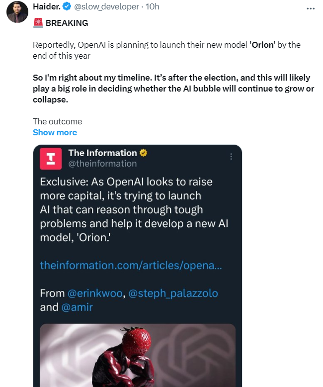Click The Information account name
The height and width of the screenshot is (387, 323).
pyautogui.click(x=102, y=153)
